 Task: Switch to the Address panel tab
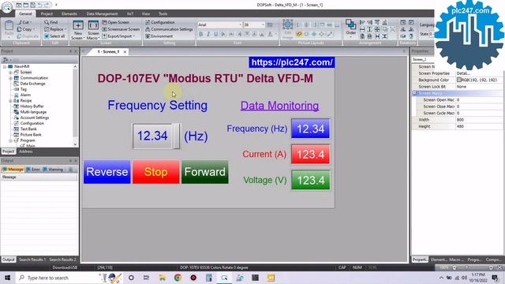pos(25,151)
